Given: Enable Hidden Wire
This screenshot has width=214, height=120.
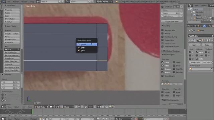Looking at the screenshot, I should [163, 40].
